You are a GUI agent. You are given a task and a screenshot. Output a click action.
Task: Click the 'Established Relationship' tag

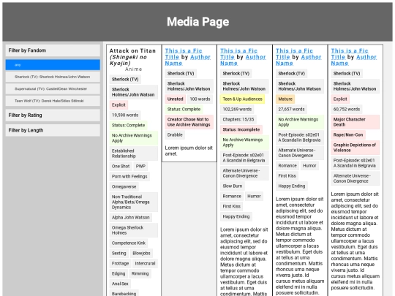pyautogui.click(x=134, y=153)
